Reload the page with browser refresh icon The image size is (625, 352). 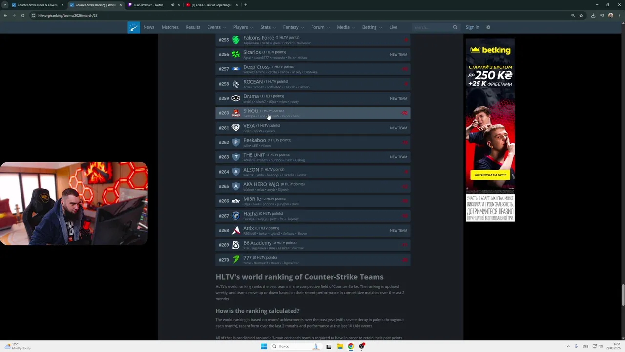[23, 15]
